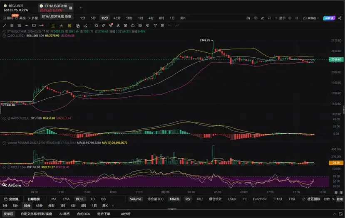Maximize bottom panel with square icon
This screenshot has width=345, height=218.
(340, 214)
